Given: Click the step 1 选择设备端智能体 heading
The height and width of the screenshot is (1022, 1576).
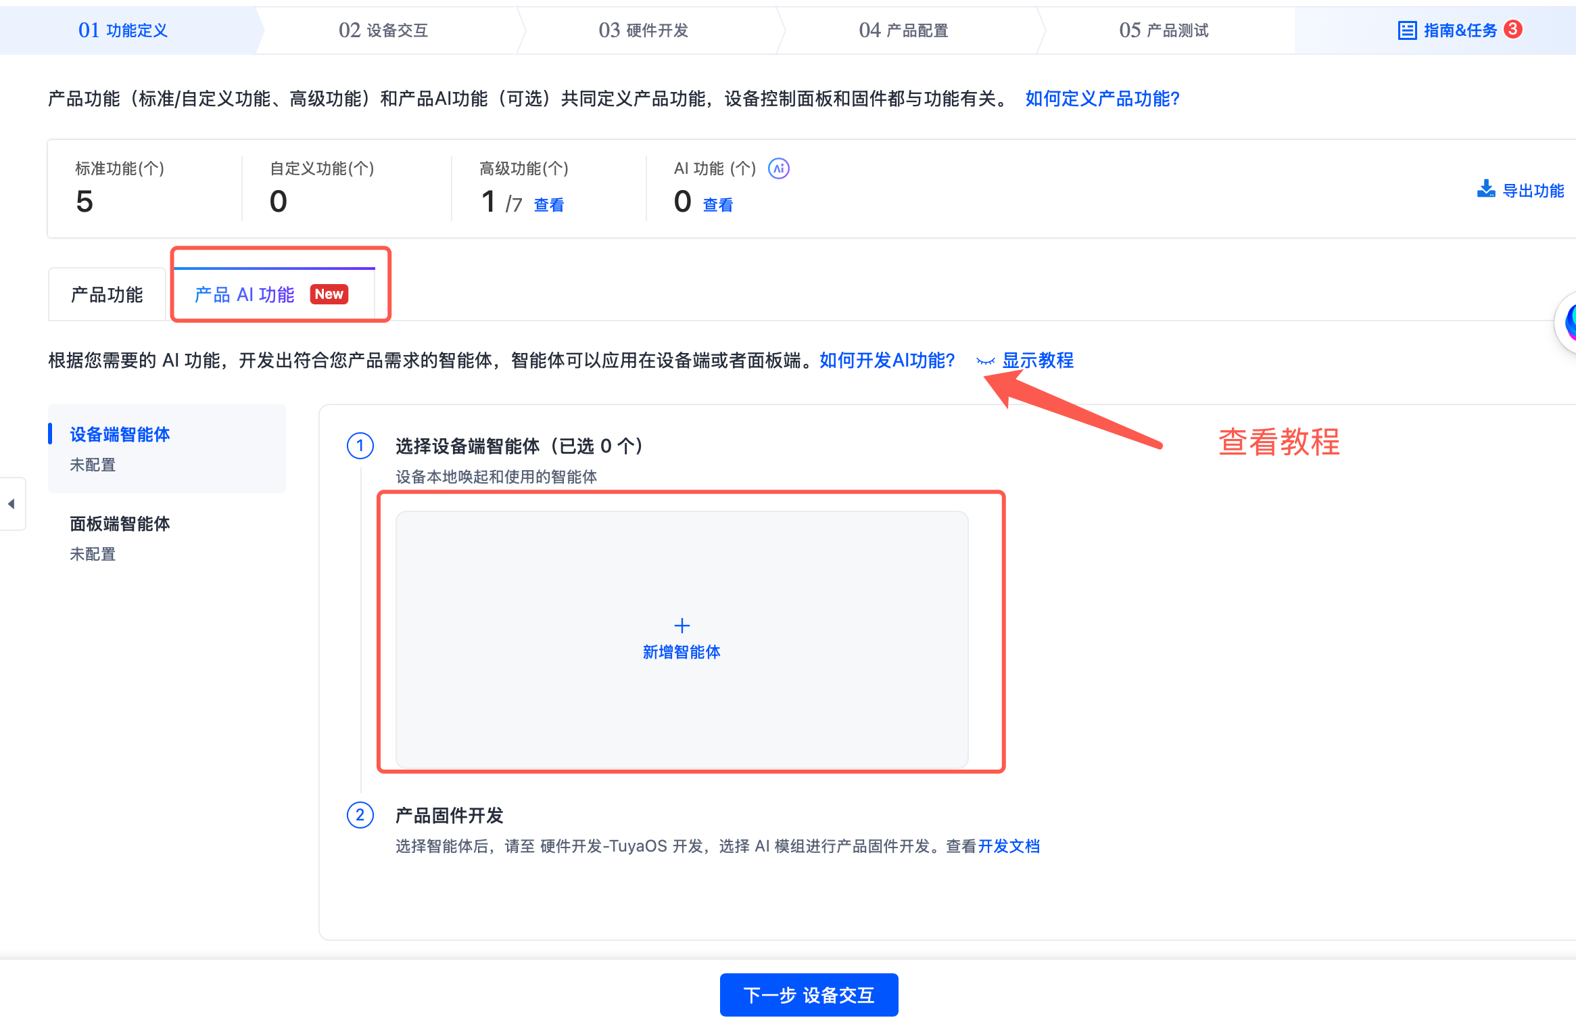Looking at the screenshot, I should point(519,446).
